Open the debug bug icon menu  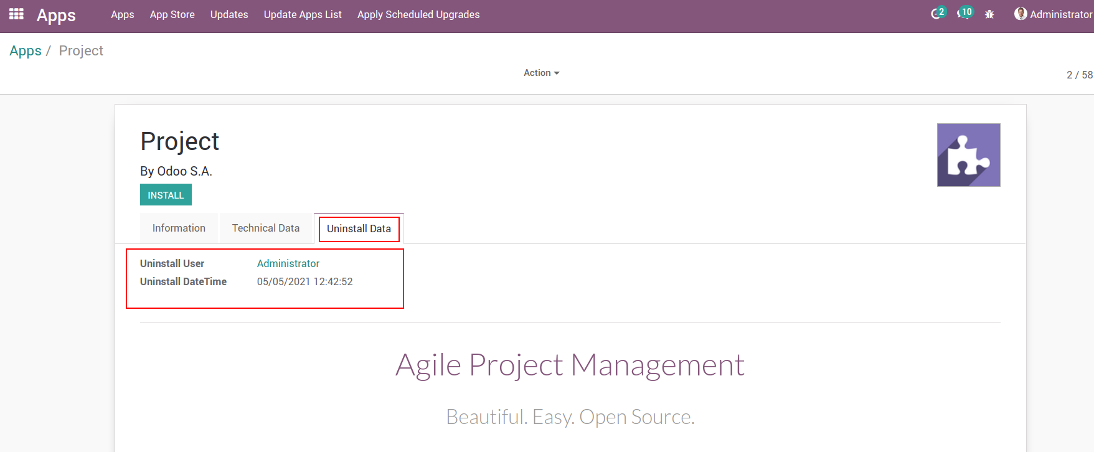(989, 14)
